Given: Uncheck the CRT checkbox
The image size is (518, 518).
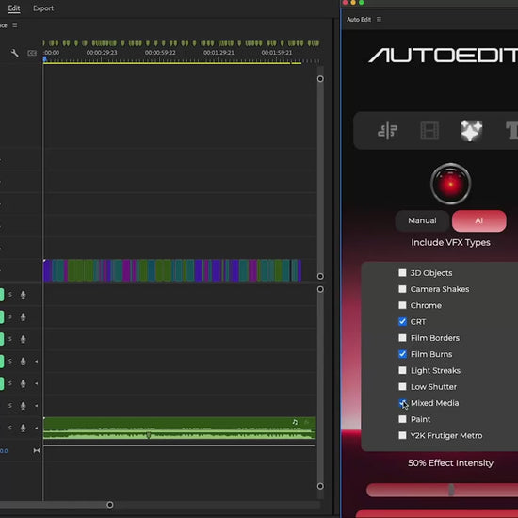Looking at the screenshot, I should point(402,321).
